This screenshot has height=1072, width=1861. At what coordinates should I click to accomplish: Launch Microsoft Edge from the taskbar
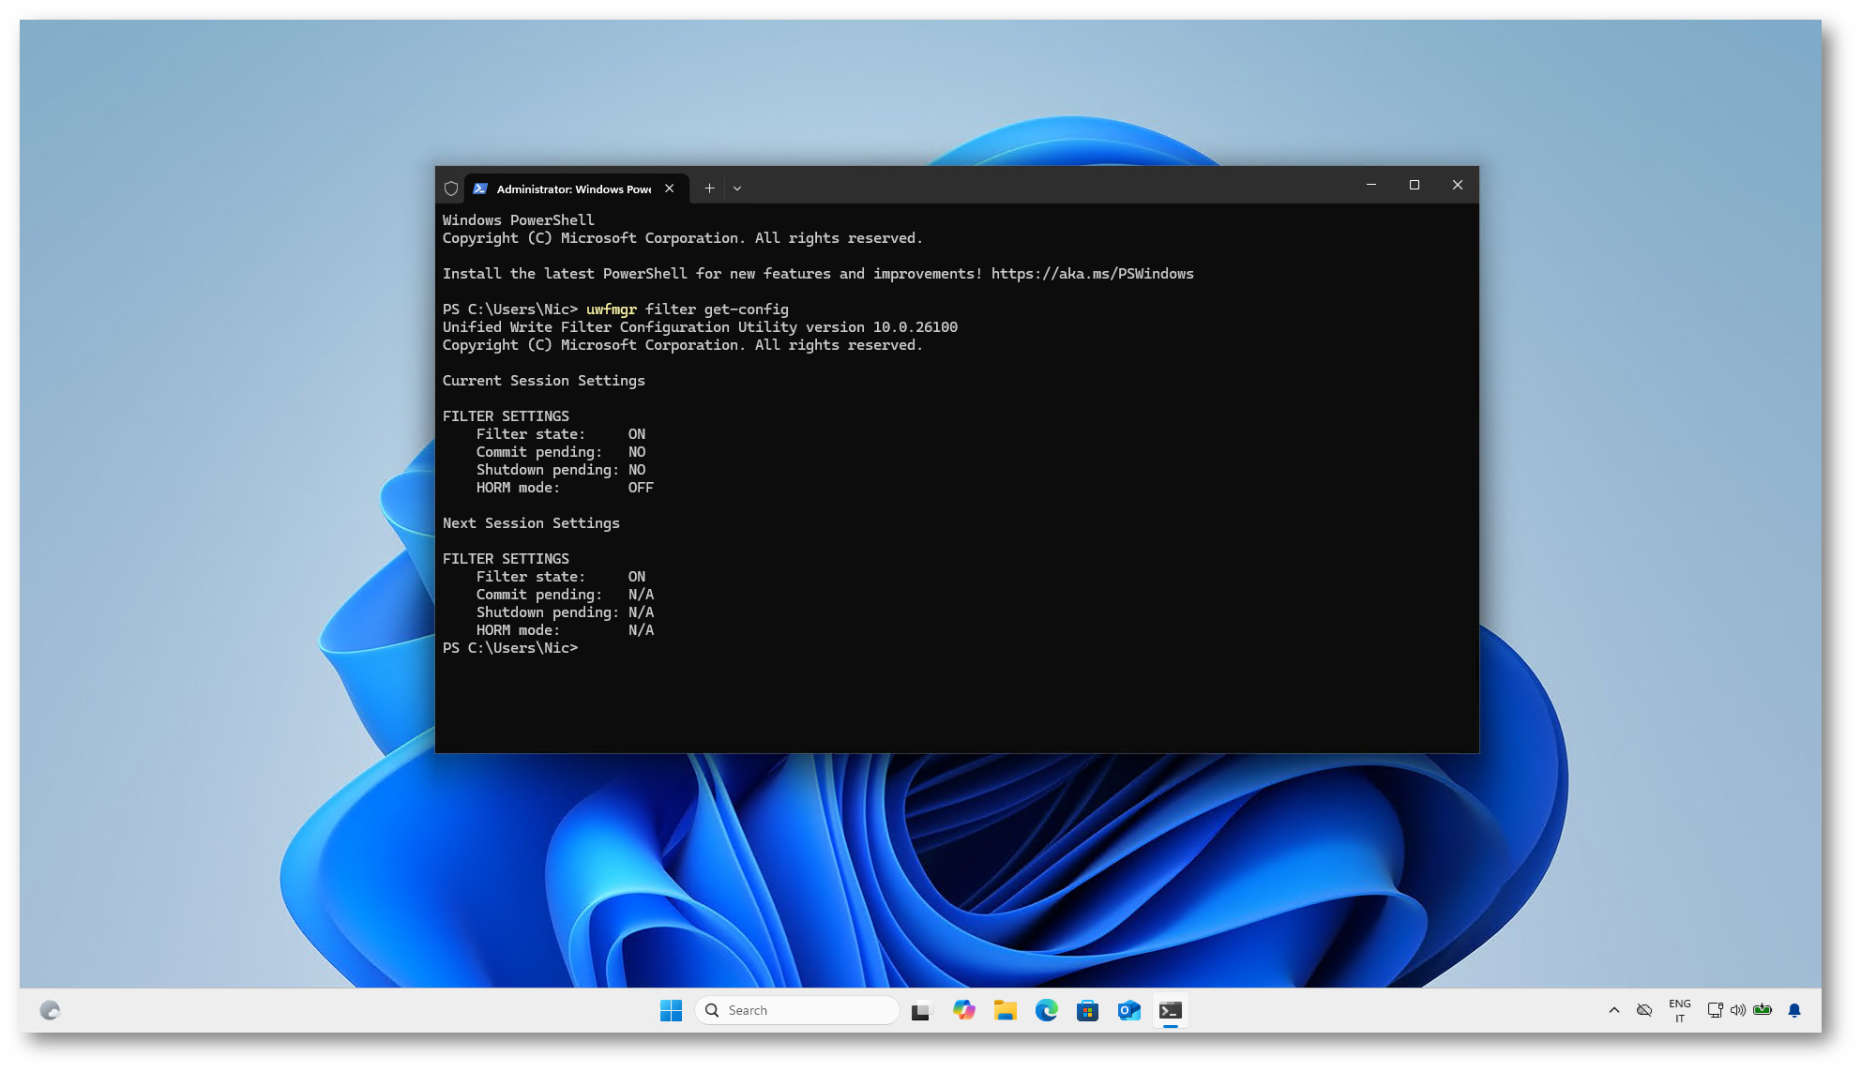point(1047,1010)
